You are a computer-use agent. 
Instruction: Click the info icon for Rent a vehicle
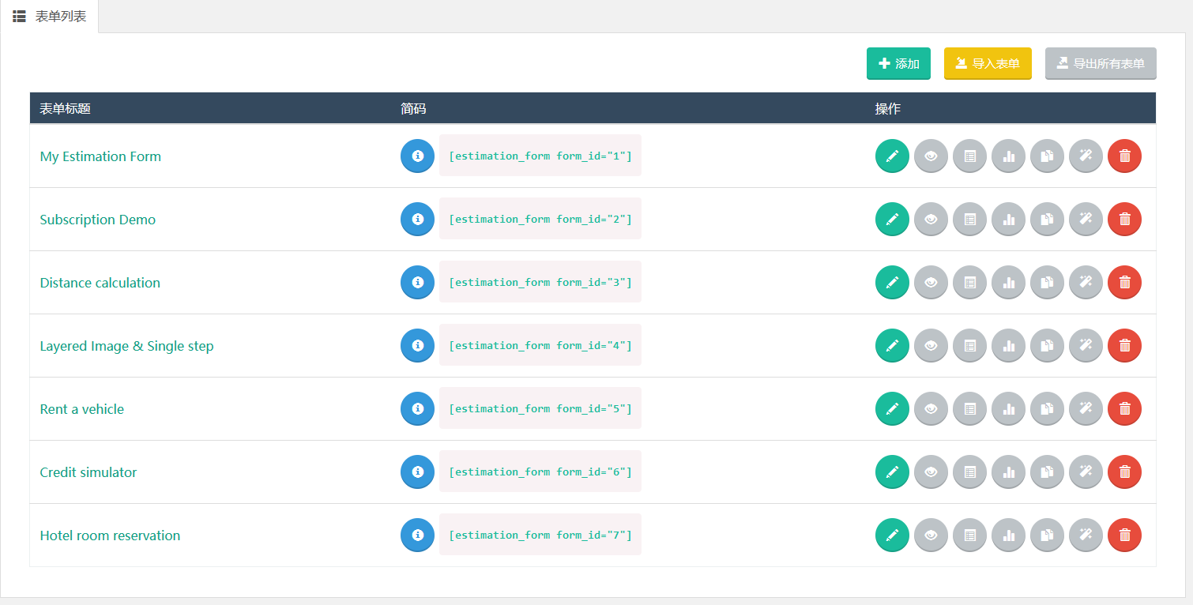[418, 408]
